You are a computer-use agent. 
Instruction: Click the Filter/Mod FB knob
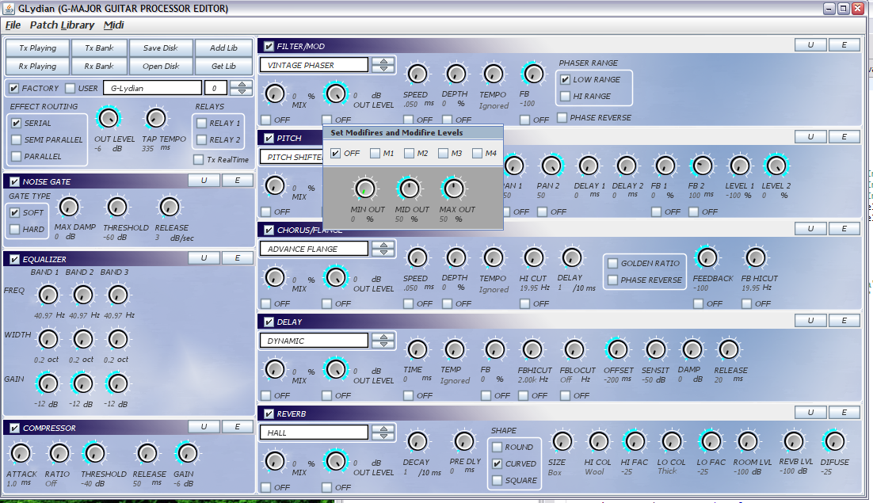coord(533,74)
